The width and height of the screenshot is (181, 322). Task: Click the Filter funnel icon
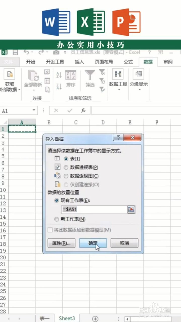click(90, 75)
